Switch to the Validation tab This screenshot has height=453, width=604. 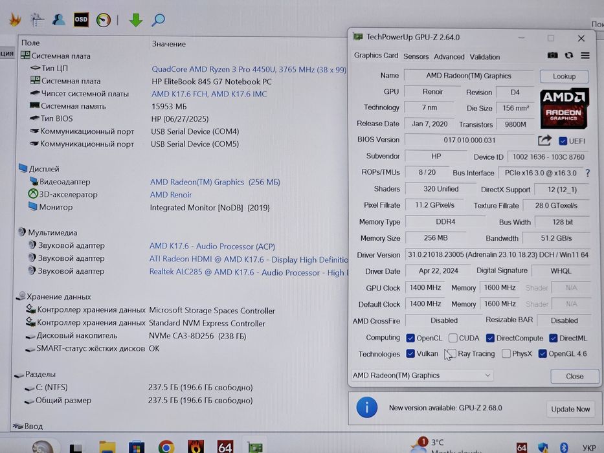485,57
